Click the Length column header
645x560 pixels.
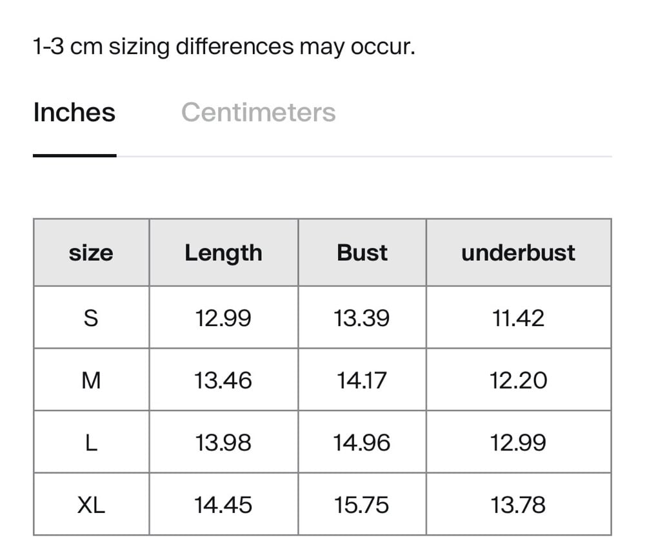223,253
